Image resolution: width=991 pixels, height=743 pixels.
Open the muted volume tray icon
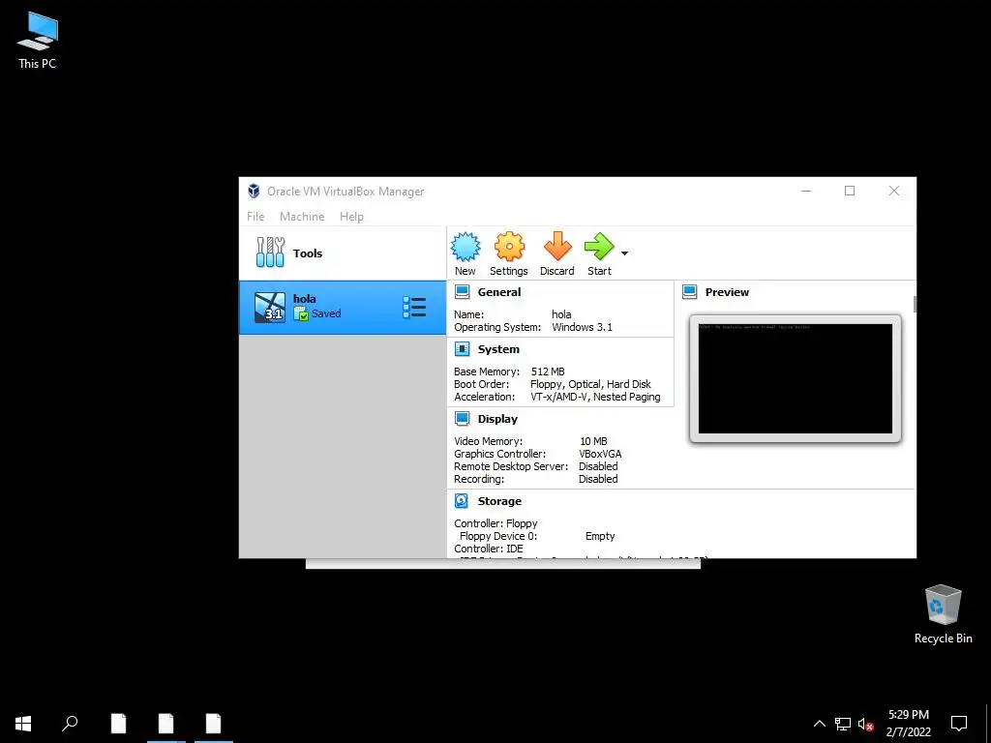[865, 724]
